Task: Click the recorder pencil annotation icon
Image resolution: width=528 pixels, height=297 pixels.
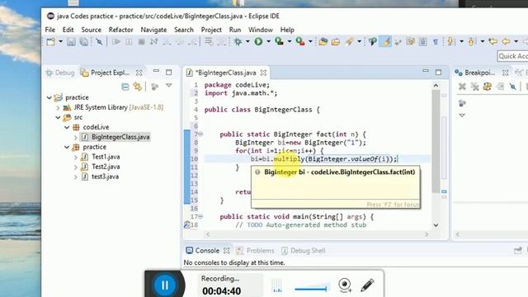Action: (x=367, y=285)
